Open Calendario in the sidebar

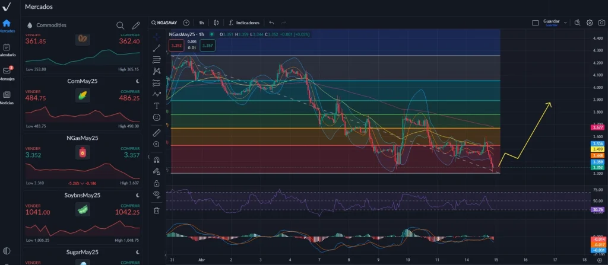[7, 50]
